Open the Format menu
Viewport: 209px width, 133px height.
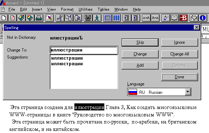[x=67, y=9]
